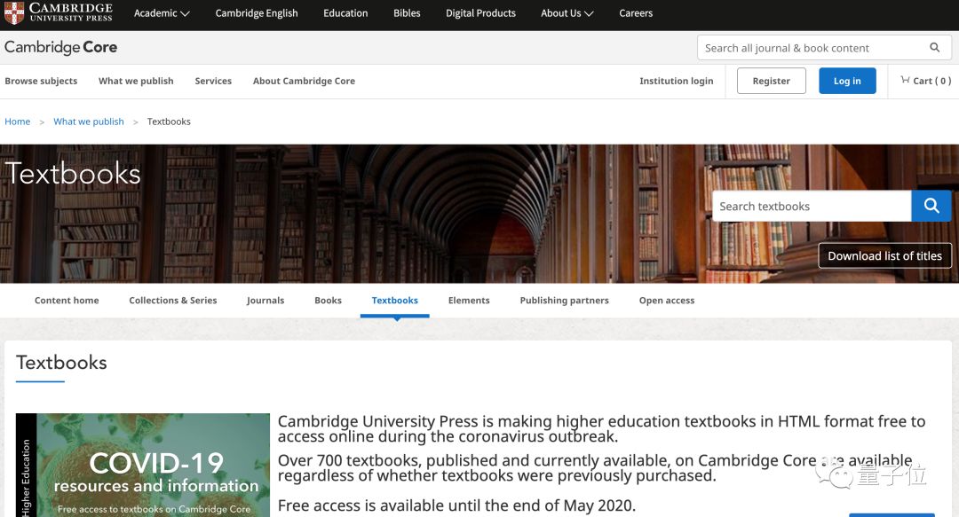Open What we publish breadcrumb link
This screenshot has height=517, width=959.
(89, 121)
